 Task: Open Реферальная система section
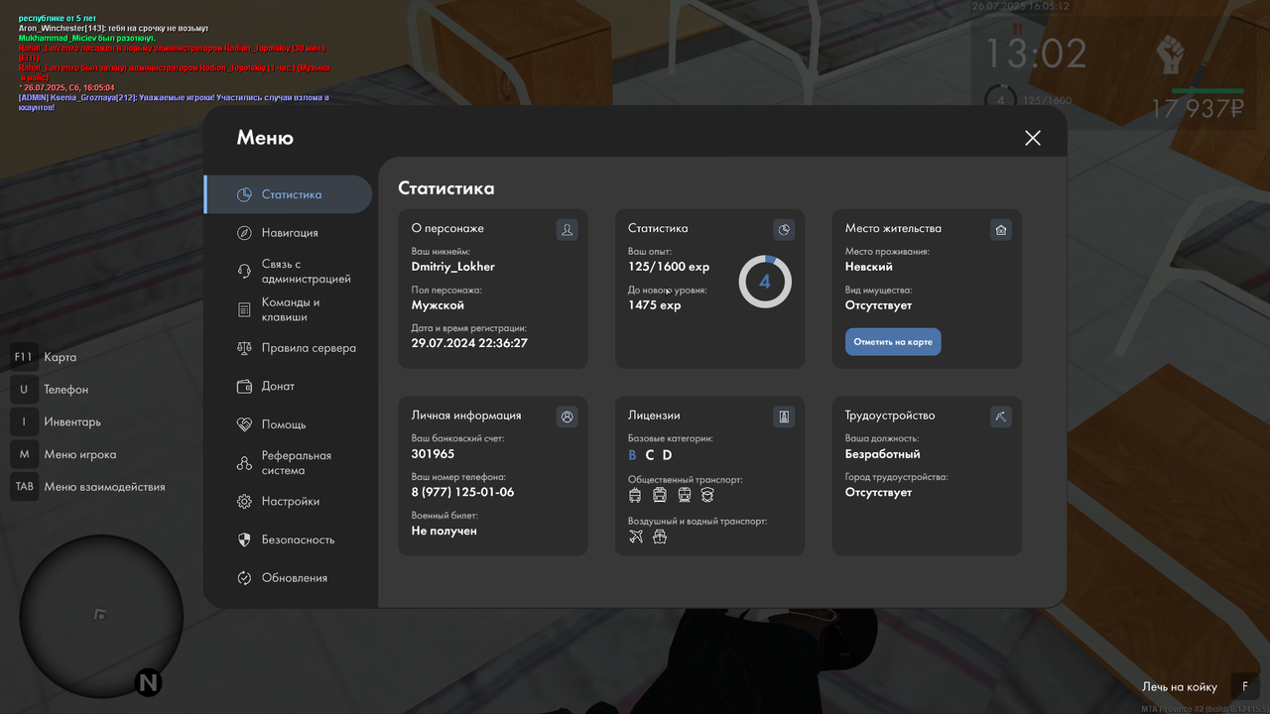click(288, 463)
